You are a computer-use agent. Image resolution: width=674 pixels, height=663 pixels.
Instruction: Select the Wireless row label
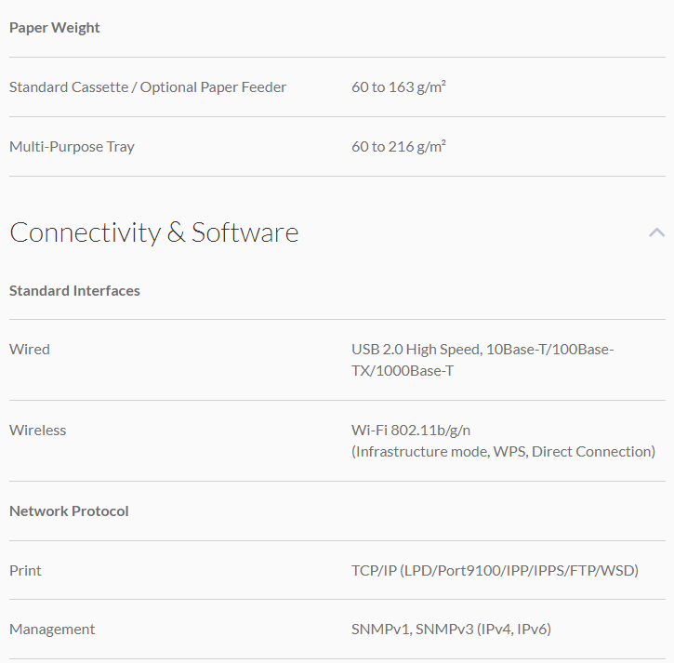coord(38,431)
